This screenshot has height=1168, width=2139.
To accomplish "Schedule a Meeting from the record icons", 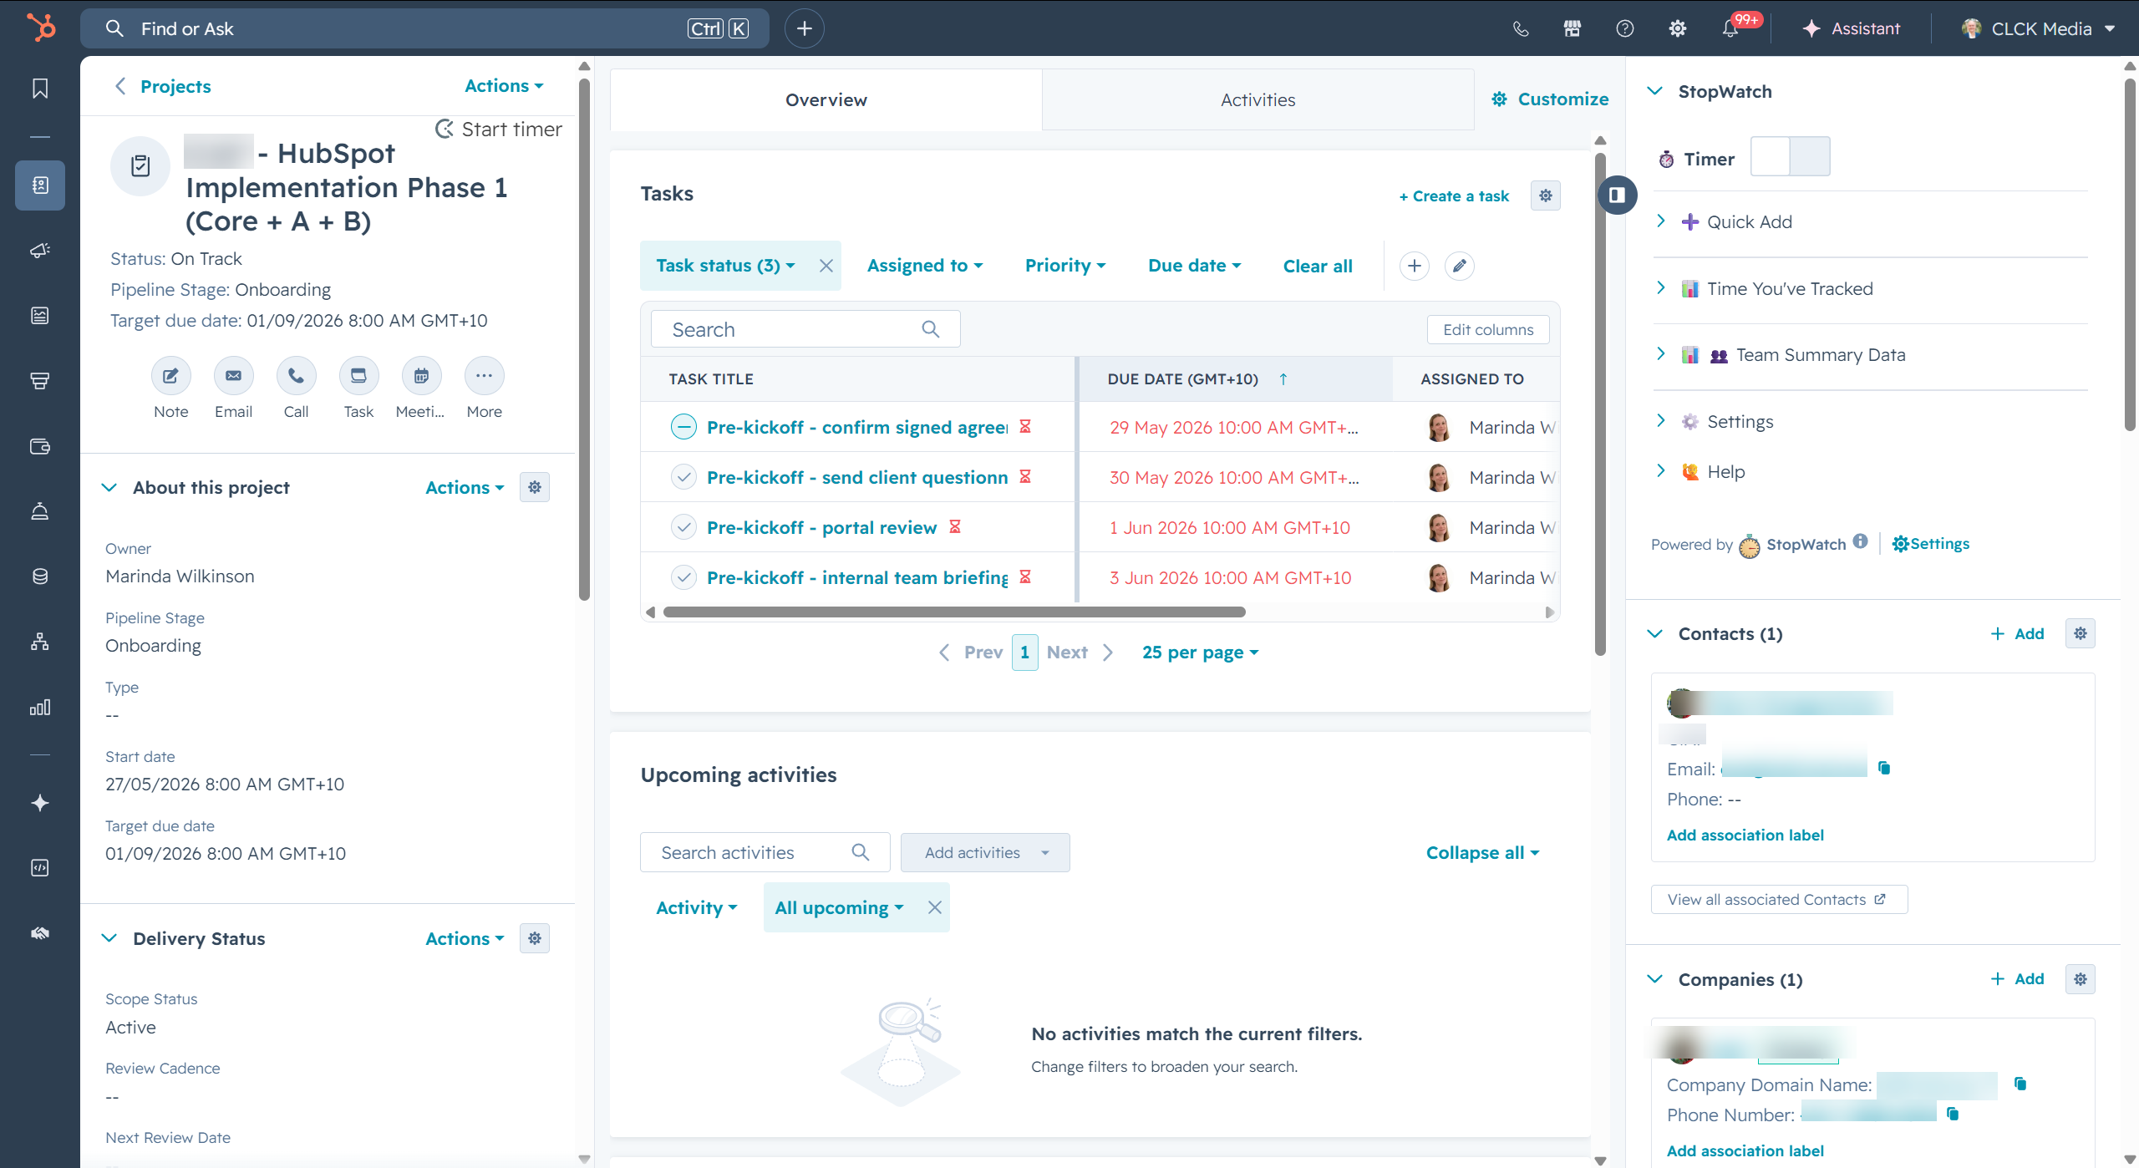I will pos(421,376).
